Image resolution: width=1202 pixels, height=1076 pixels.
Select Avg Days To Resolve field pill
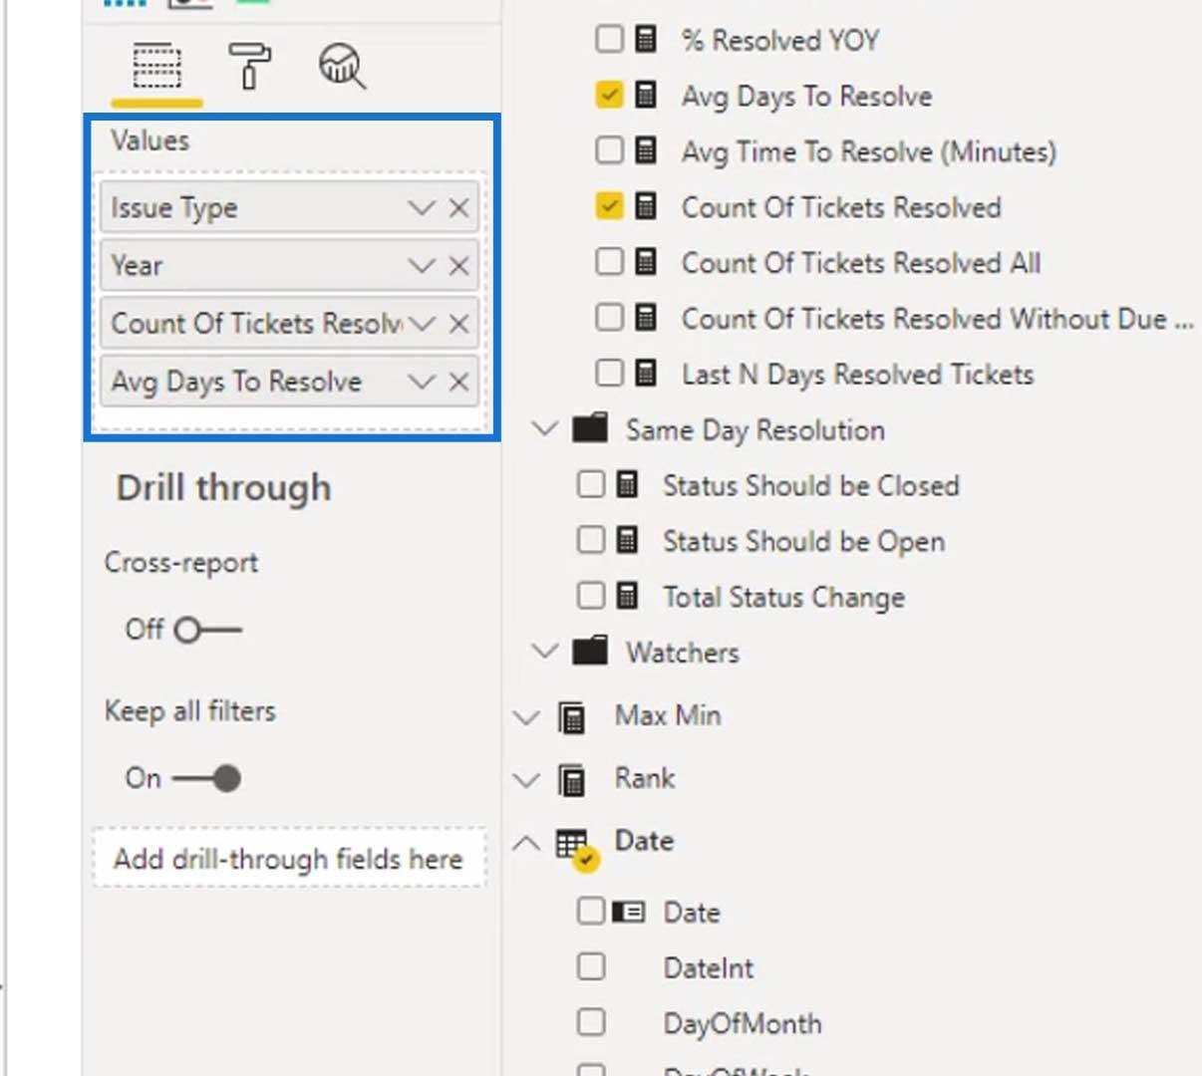pos(289,382)
